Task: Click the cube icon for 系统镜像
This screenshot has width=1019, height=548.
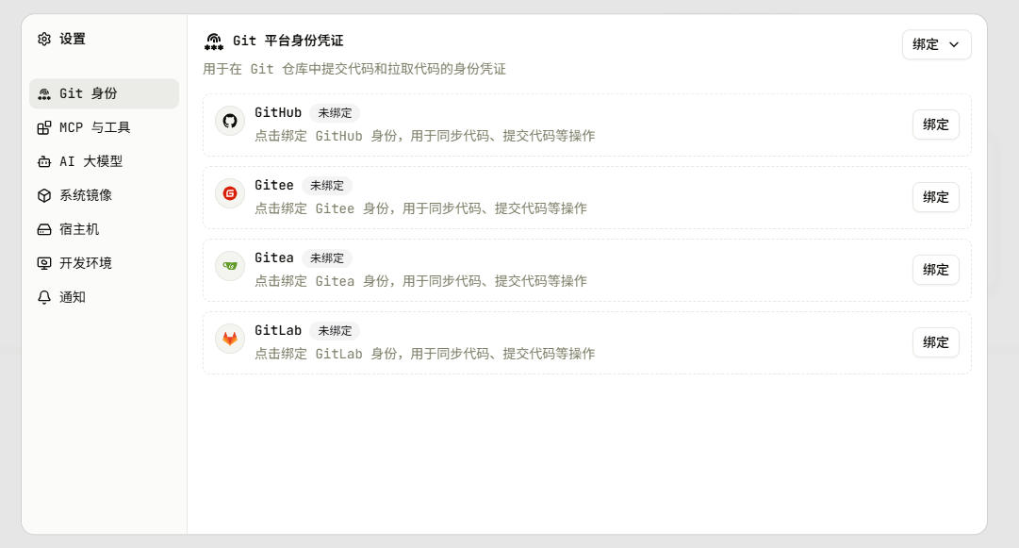Action: click(x=44, y=195)
